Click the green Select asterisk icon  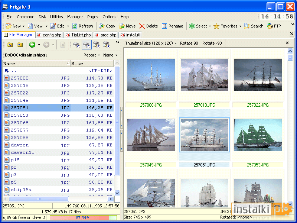[192, 26]
